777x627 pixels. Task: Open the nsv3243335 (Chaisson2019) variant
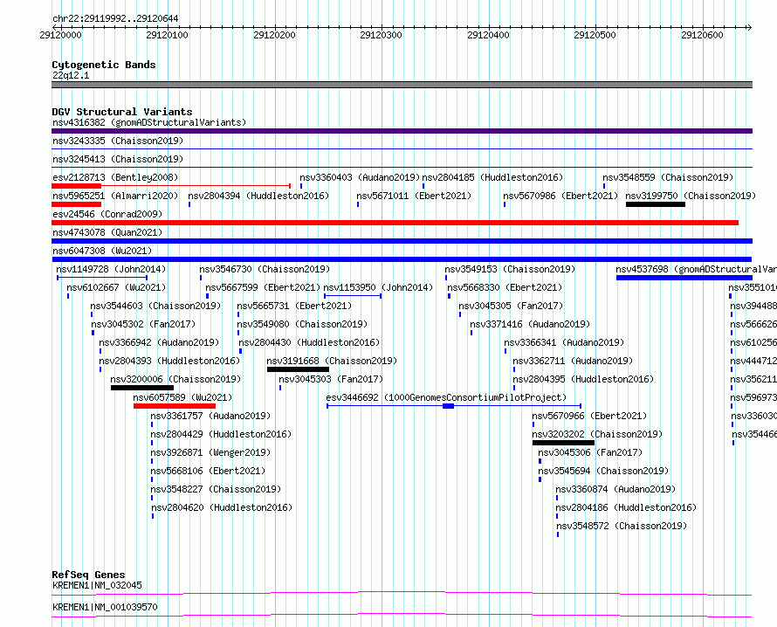[x=118, y=141]
